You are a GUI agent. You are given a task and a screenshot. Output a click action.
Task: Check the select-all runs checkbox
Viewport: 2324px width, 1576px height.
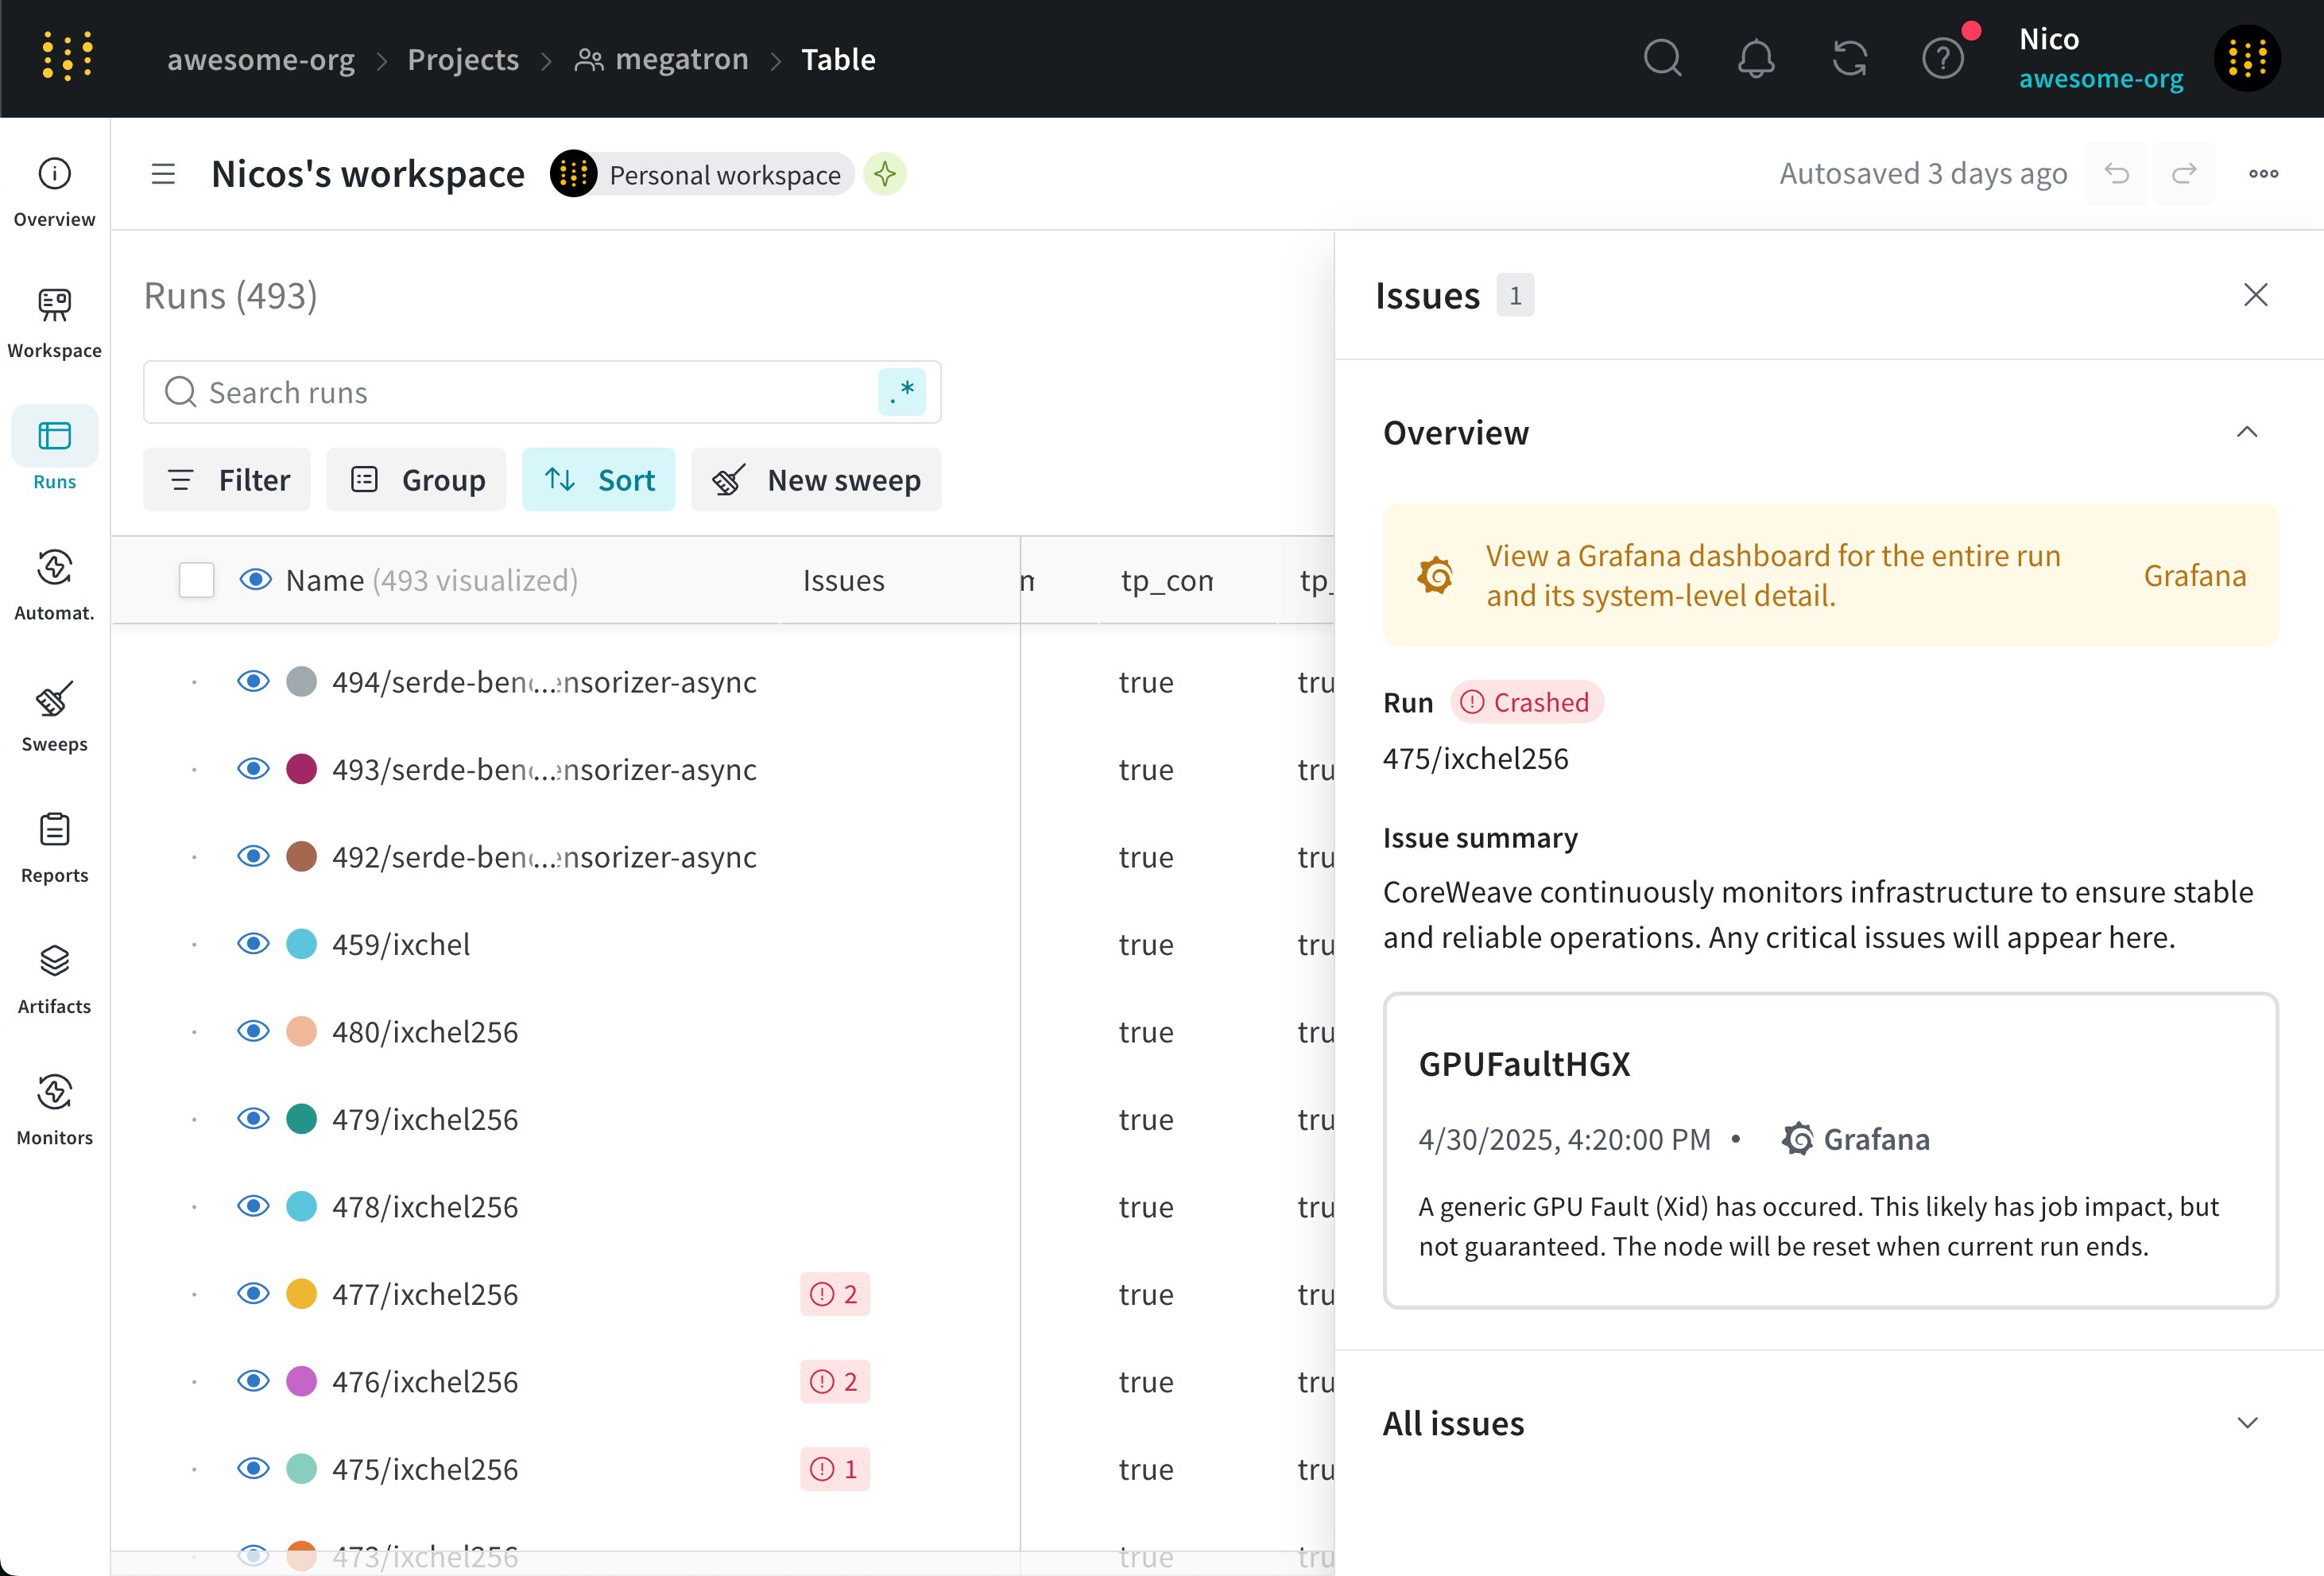pos(196,580)
